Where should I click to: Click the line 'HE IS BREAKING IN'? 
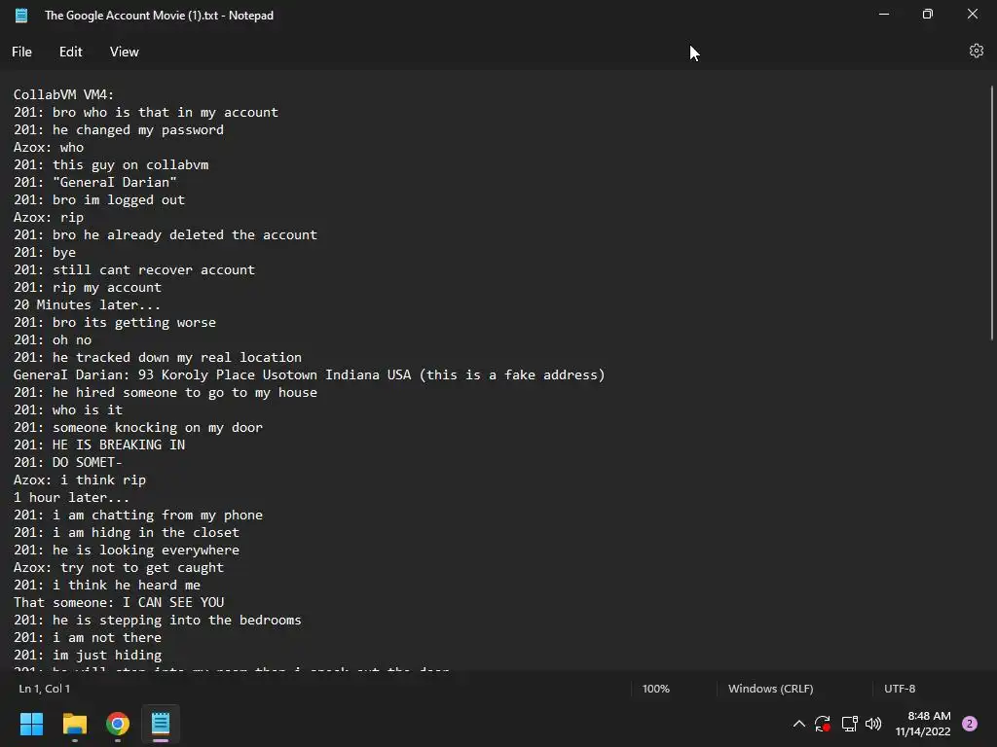pyautogui.click(x=99, y=445)
